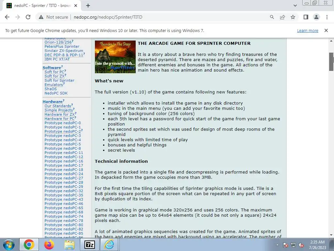This screenshot has height=251, width=334.
Task: Open the Prototype nedoPC-11 link
Action: click(x=64, y=153)
